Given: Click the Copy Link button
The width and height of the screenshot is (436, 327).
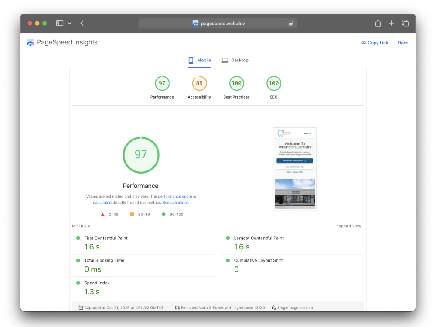Looking at the screenshot, I should pos(375,43).
